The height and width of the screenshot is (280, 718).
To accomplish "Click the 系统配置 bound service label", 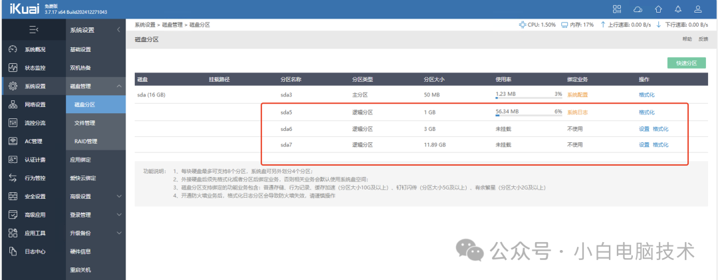I will tap(577, 94).
